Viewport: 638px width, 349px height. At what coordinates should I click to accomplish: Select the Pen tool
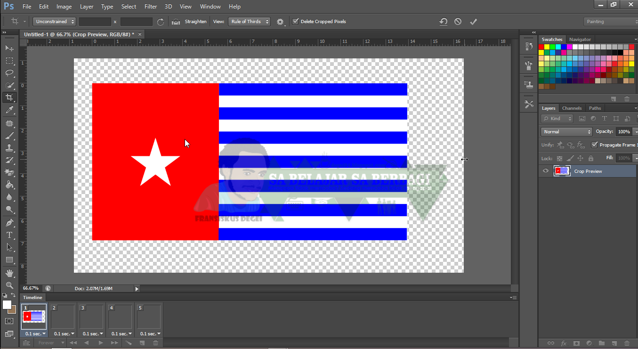click(9, 222)
